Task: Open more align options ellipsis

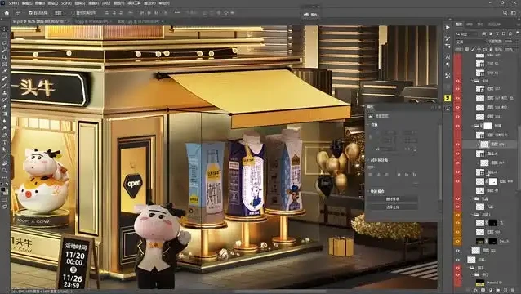Action: pos(177,12)
